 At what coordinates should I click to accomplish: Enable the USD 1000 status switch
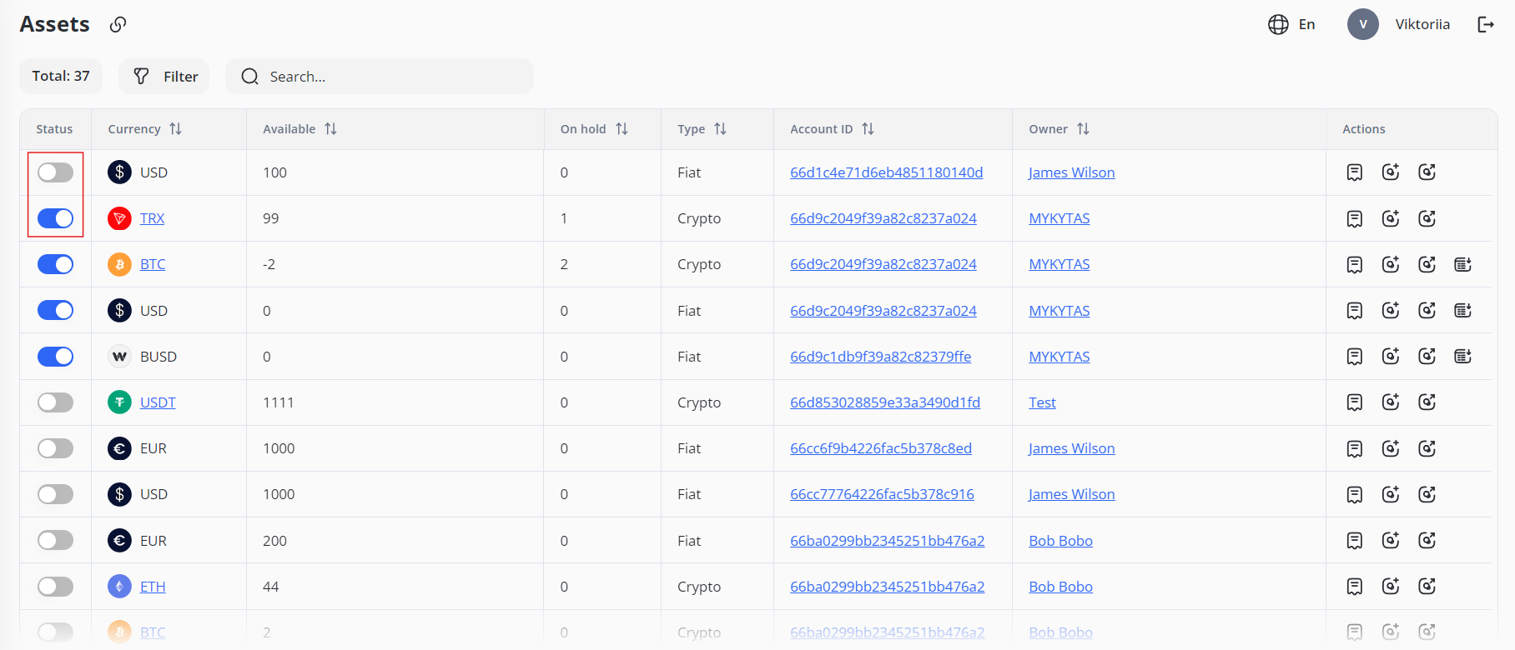coord(55,494)
